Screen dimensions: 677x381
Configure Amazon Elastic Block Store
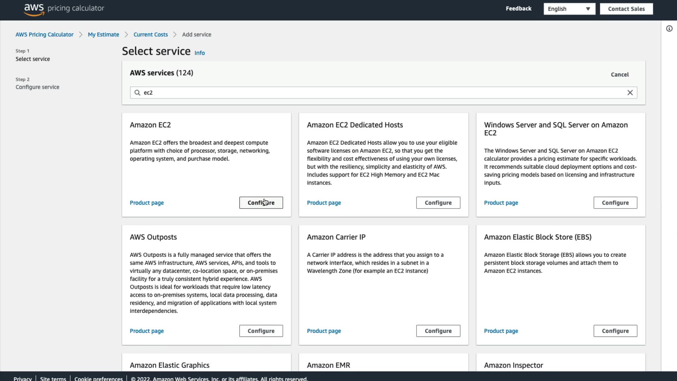coord(615,331)
